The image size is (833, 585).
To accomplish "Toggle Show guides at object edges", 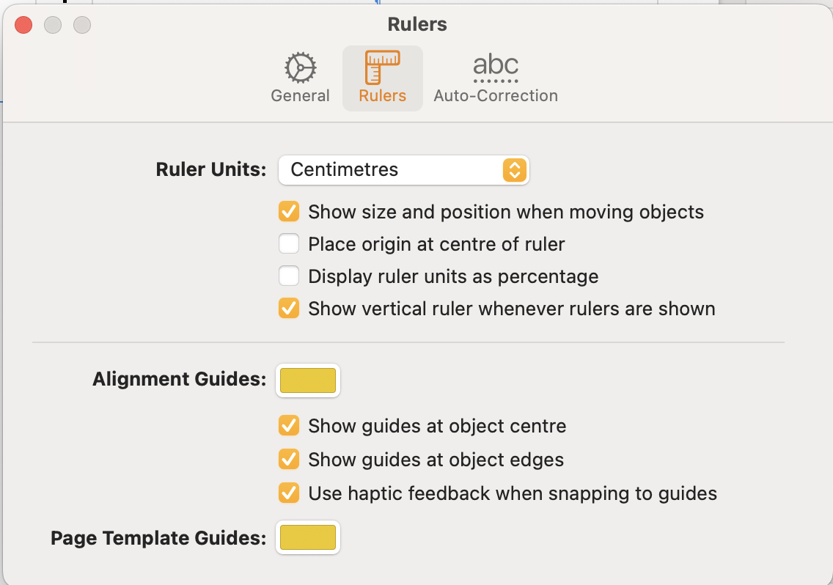I will click(x=289, y=460).
